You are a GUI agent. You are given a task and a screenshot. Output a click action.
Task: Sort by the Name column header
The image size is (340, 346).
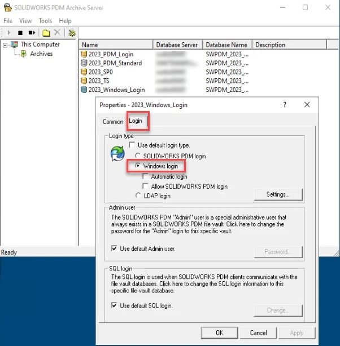coord(116,45)
